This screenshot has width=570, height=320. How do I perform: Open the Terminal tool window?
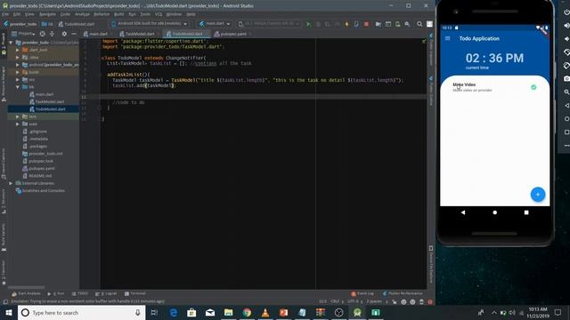(x=134, y=293)
